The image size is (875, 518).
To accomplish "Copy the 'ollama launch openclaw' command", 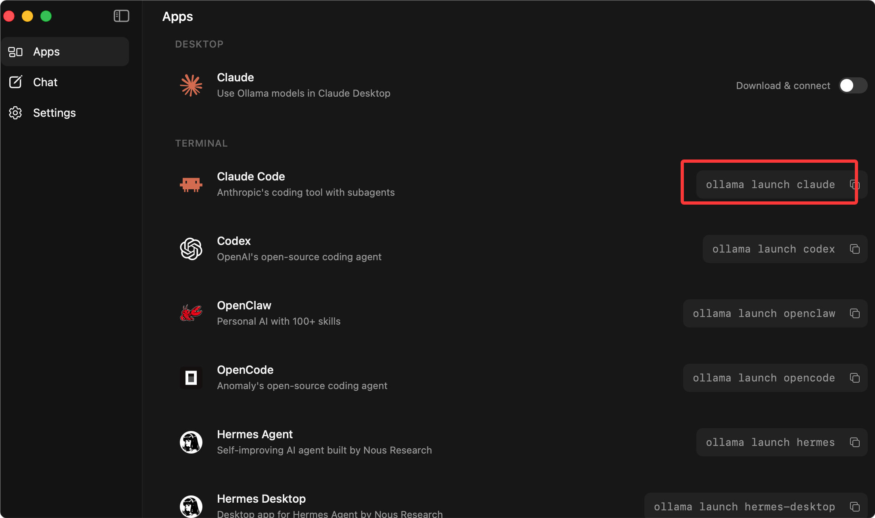I will (x=855, y=313).
